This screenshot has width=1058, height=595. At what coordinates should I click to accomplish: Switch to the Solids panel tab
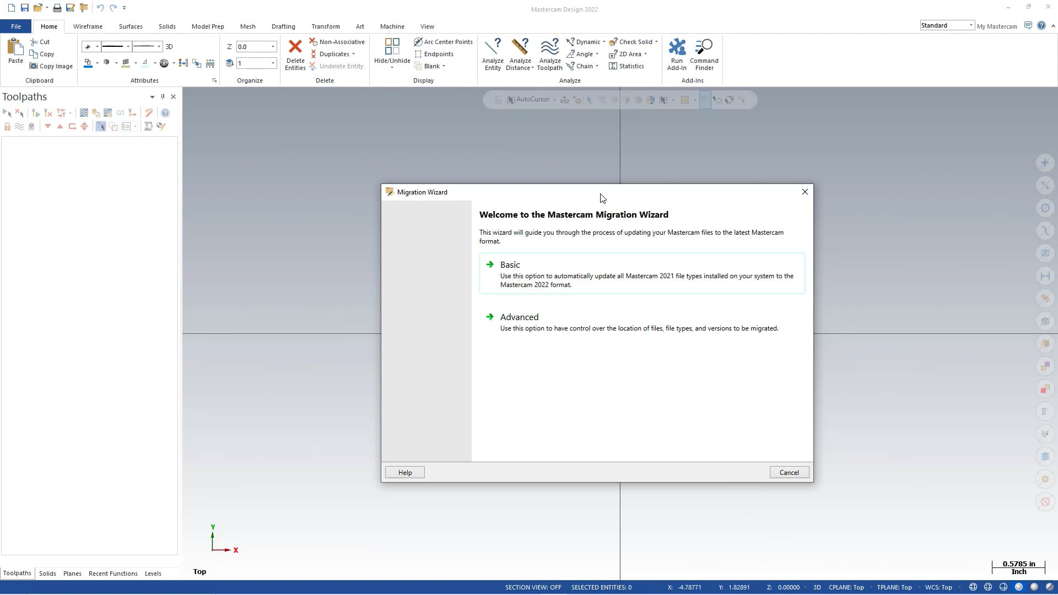(x=46, y=573)
